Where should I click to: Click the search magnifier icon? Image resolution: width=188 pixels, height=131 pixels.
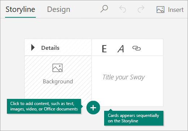tap(104, 9)
